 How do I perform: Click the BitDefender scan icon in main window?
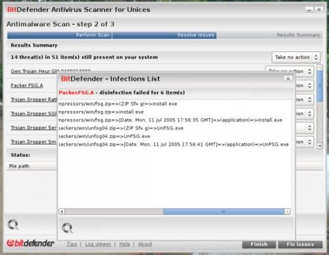pyautogui.click(x=13, y=225)
